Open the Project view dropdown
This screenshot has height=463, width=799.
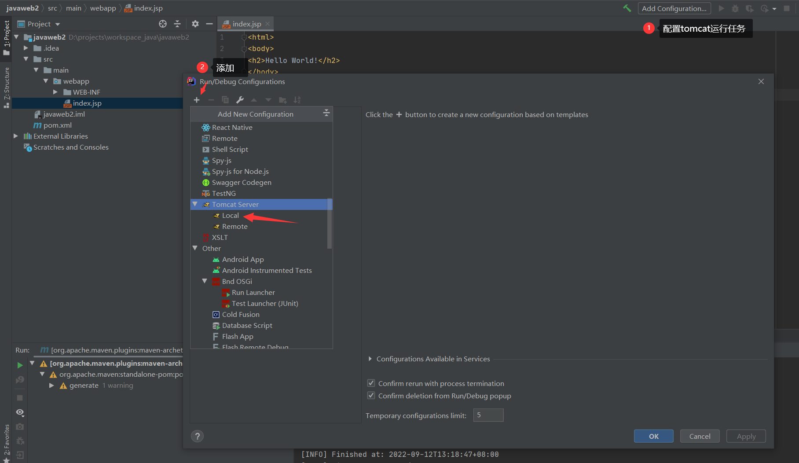click(58, 24)
